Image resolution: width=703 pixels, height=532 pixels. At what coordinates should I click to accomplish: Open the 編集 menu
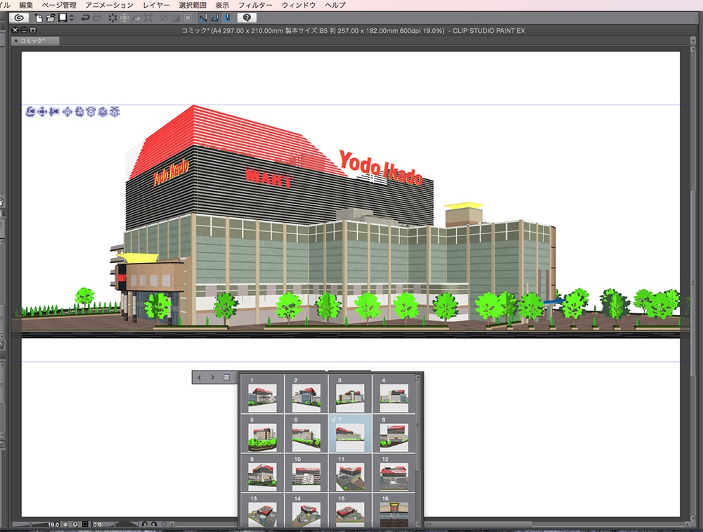point(26,5)
